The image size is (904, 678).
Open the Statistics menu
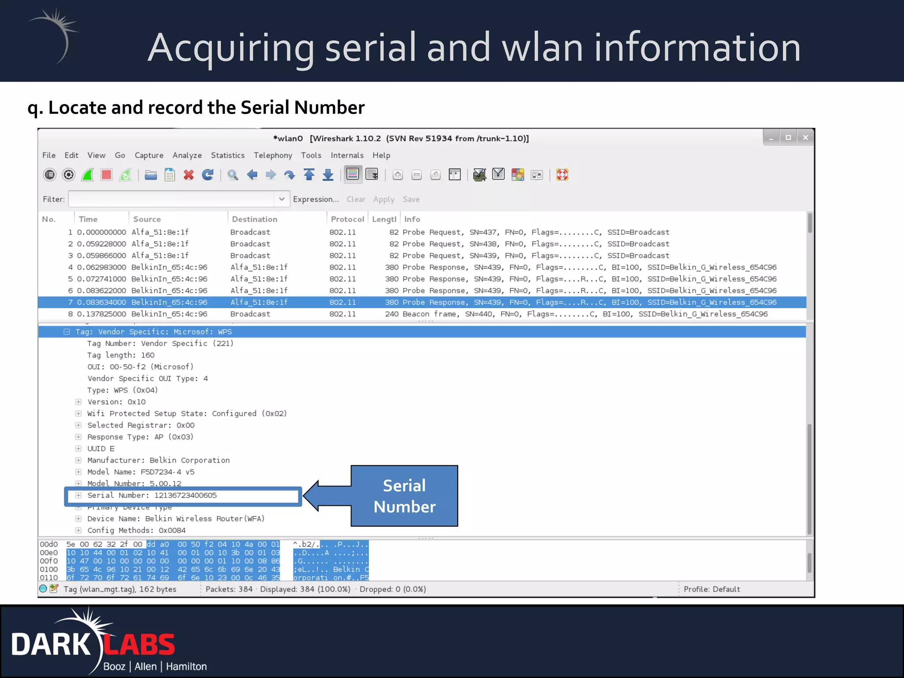pos(228,155)
